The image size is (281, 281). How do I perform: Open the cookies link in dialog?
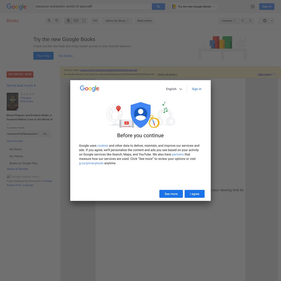tap(103, 146)
